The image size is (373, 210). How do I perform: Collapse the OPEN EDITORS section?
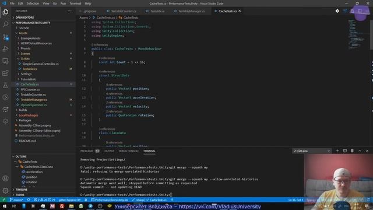point(24,17)
